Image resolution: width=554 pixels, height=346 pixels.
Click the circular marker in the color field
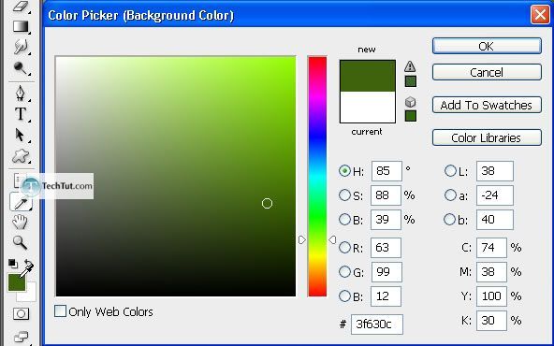(x=267, y=203)
